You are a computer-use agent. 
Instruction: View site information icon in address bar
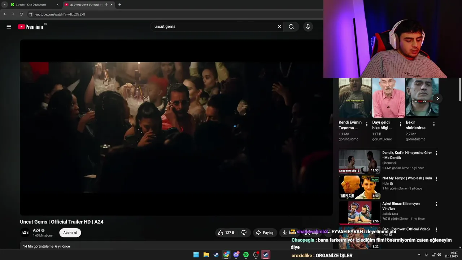pyautogui.click(x=31, y=14)
